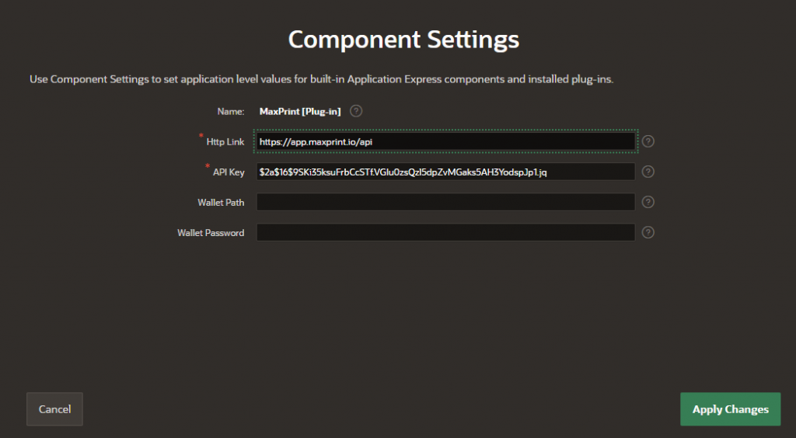View help for the Wallet Password field

tap(648, 232)
